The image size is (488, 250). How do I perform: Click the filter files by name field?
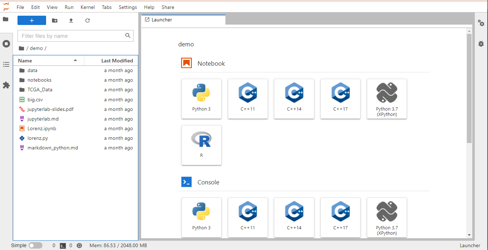(x=75, y=36)
